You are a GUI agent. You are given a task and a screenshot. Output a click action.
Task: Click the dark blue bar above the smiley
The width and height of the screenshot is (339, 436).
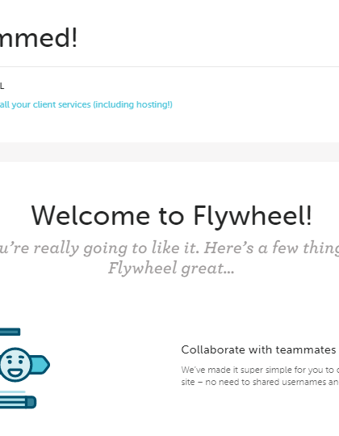pos(10,332)
